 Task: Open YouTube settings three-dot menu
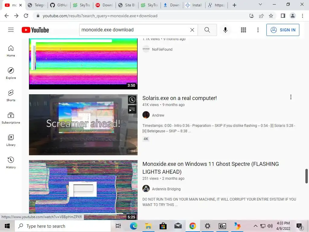point(258,30)
